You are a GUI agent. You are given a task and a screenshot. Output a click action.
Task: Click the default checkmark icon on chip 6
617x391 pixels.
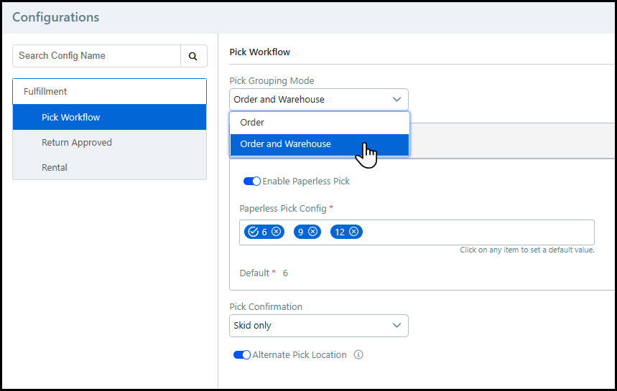253,232
